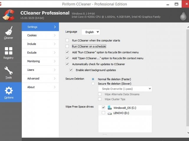
Task: Click the CCleaner logo in header
Action: [x=9, y=15]
